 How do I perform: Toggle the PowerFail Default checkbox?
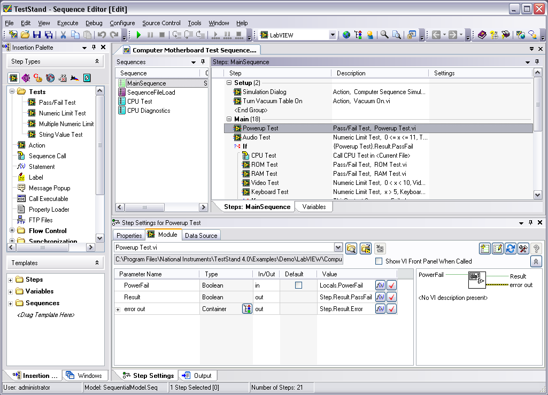coord(298,285)
